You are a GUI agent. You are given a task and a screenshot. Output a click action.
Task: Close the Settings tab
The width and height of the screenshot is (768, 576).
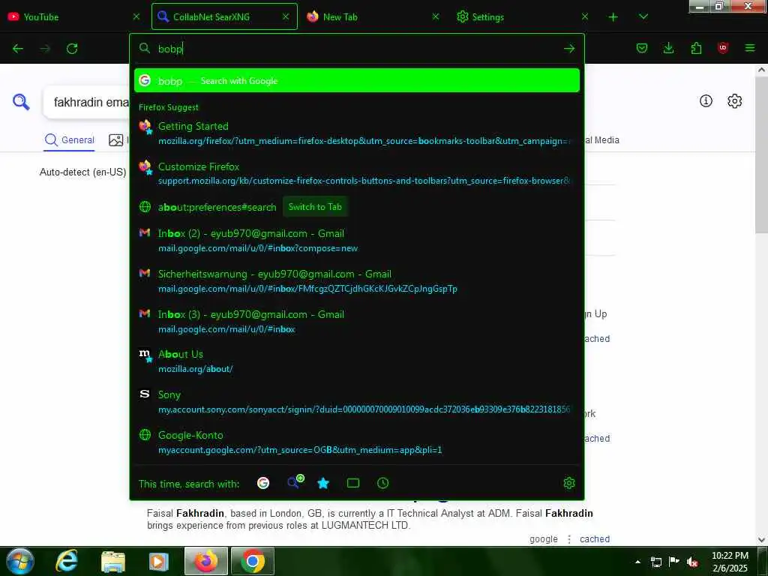585,16
